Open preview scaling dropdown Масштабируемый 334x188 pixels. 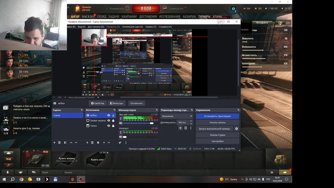tap(84, 97)
